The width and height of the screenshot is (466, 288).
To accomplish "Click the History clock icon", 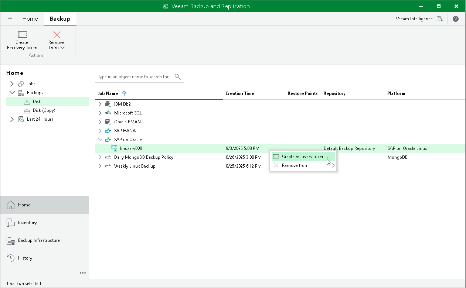I will tap(11, 258).
